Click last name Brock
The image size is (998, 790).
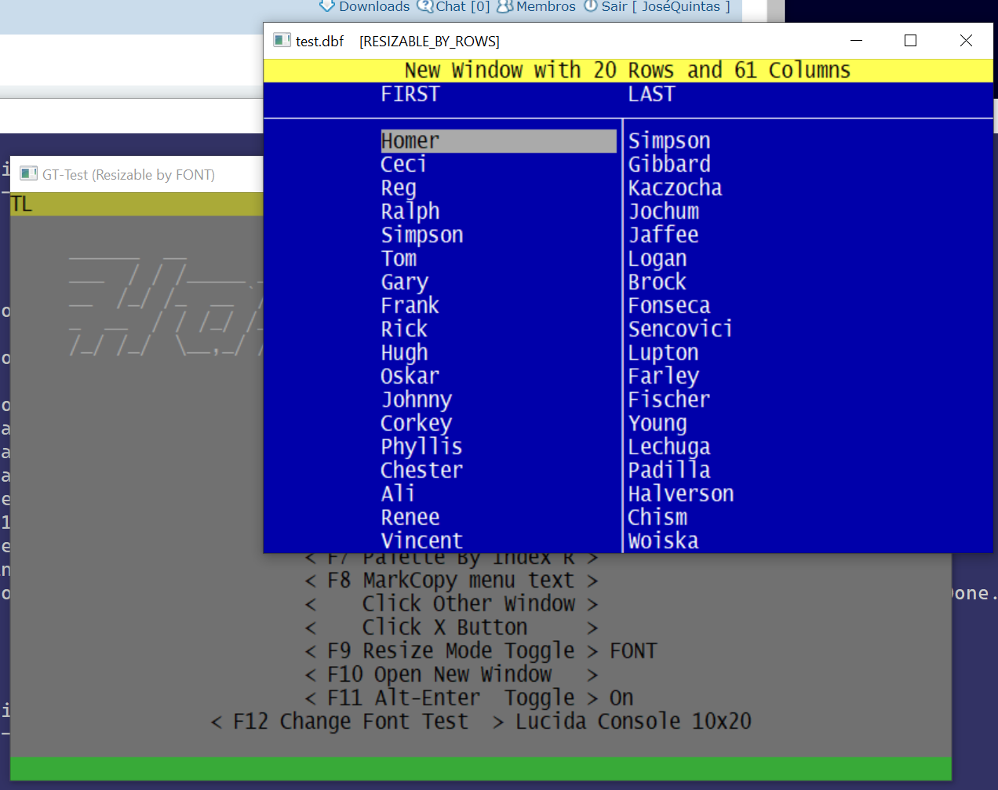click(x=657, y=282)
